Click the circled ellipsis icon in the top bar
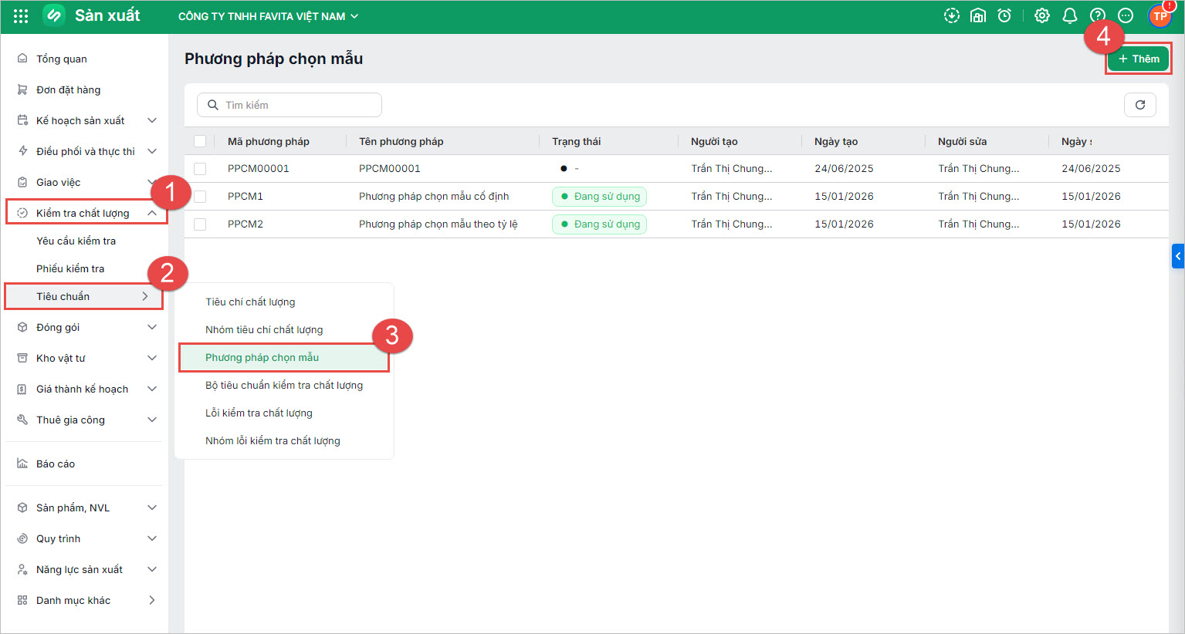 (1126, 15)
